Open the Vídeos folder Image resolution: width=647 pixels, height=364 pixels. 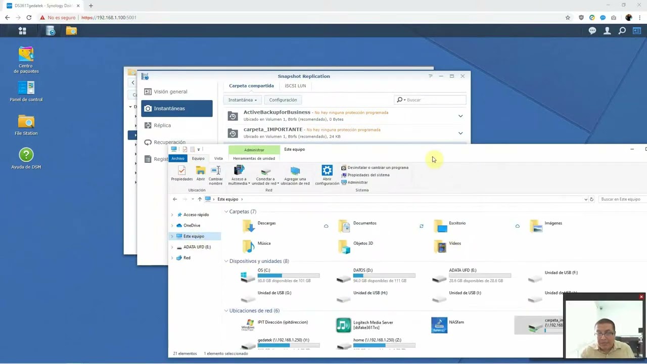448,246
